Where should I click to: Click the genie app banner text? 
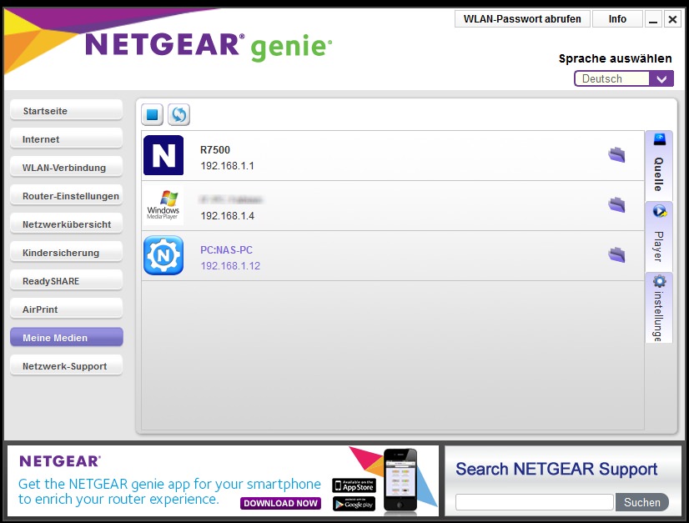coord(169,491)
